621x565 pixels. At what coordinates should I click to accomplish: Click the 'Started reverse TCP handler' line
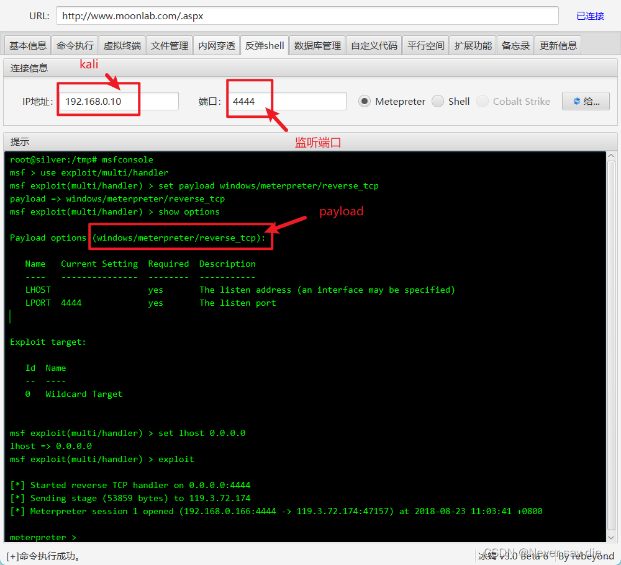tap(130, 485)
